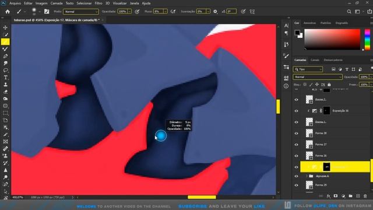The height and width of the screenshot is (210, 373).
Task: Open the Paragraph panel icon
Action: [286, 33]
